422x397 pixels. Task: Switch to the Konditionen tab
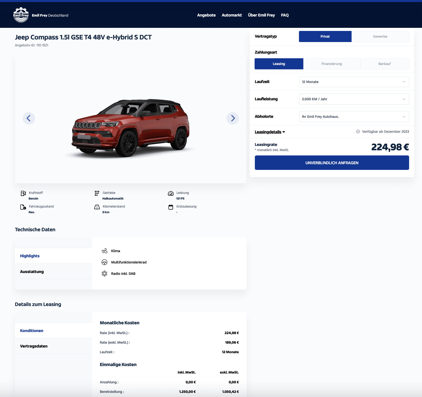pos(53,330)
